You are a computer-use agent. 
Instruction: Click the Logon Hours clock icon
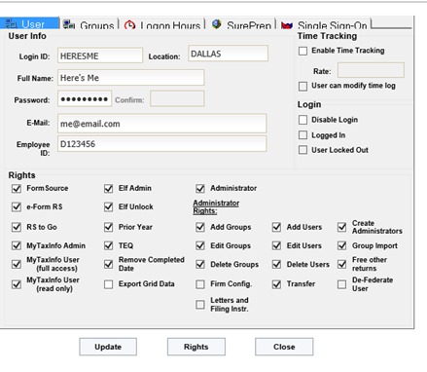129,25
